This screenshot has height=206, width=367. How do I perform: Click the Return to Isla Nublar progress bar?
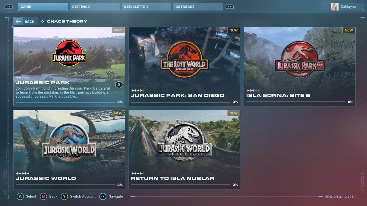point(180,185)
